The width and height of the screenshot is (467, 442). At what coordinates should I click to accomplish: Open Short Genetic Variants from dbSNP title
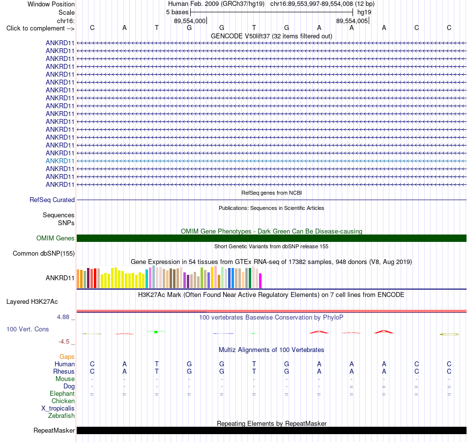[271, 246]
